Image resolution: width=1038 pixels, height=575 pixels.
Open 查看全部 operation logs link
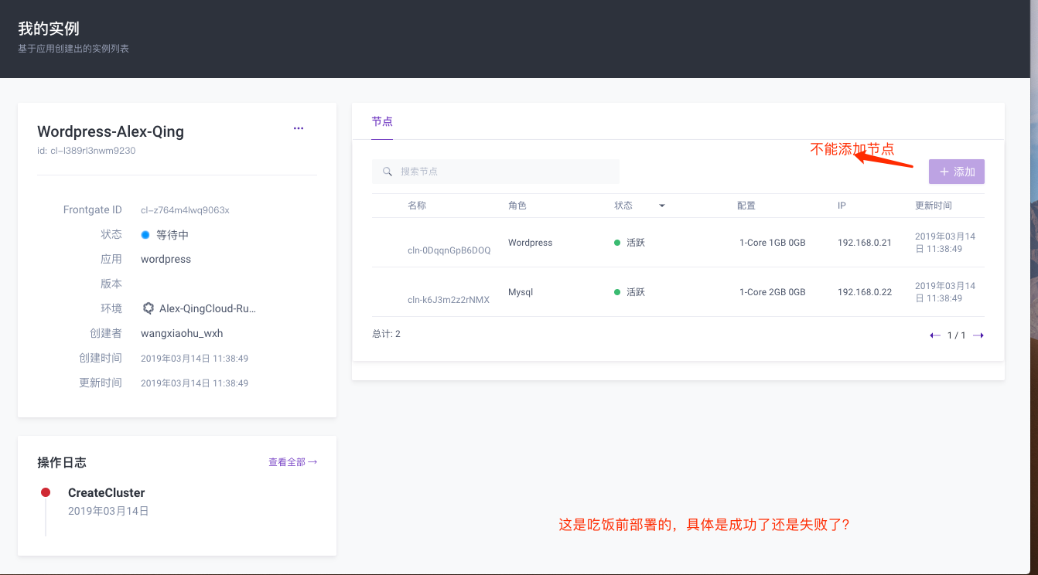292,462
